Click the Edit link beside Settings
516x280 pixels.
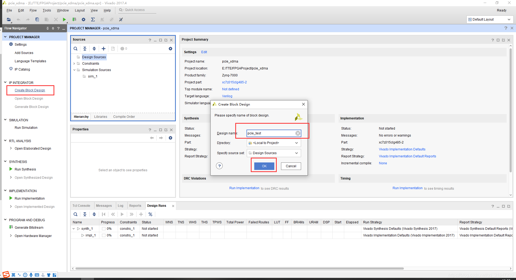click(x=204, y=52)
